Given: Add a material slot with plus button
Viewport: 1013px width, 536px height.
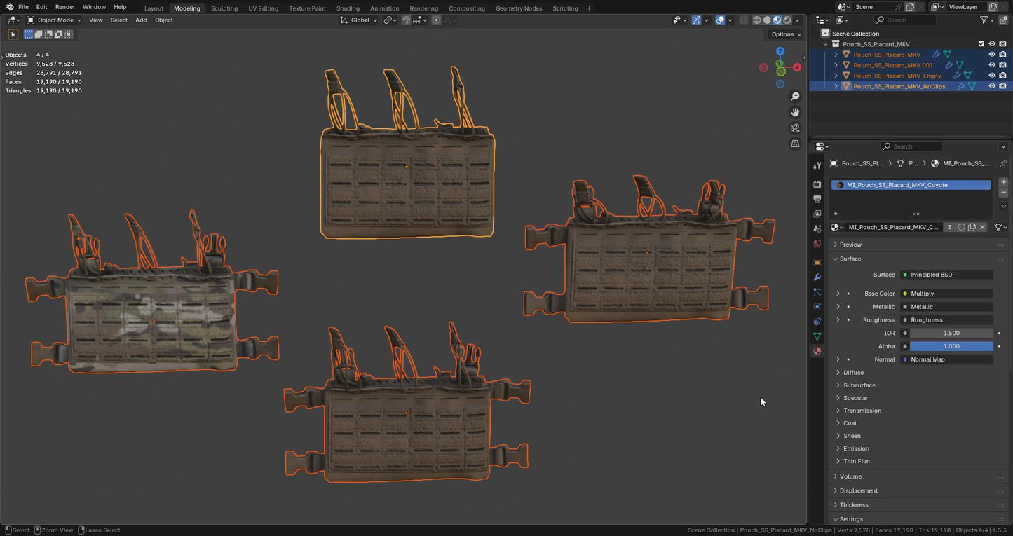Looking at the screenshot, I should (1003, 182).
